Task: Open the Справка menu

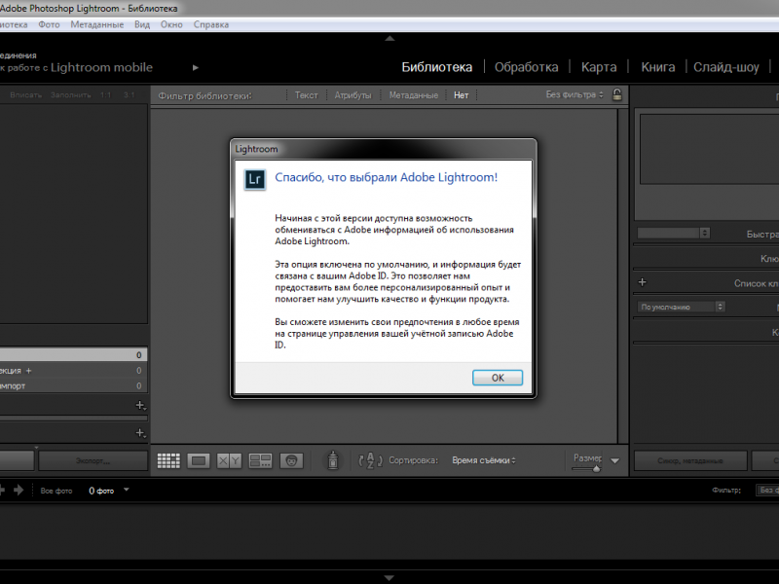Action: [211, 24]
